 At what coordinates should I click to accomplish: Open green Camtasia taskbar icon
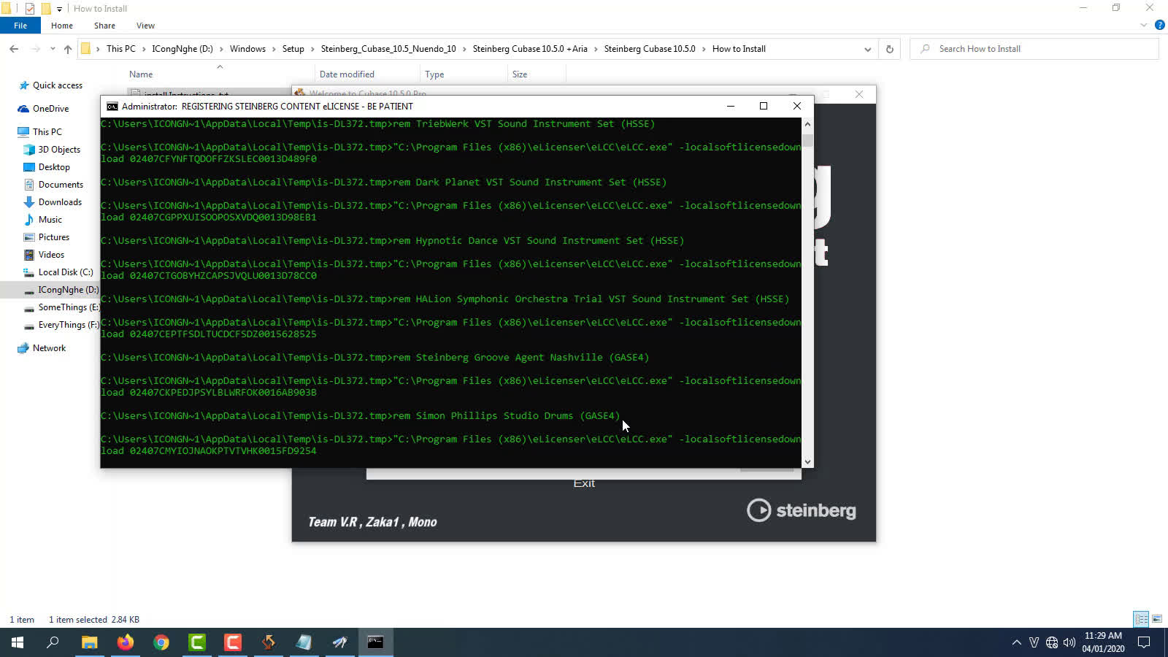[x=197, y=642]
